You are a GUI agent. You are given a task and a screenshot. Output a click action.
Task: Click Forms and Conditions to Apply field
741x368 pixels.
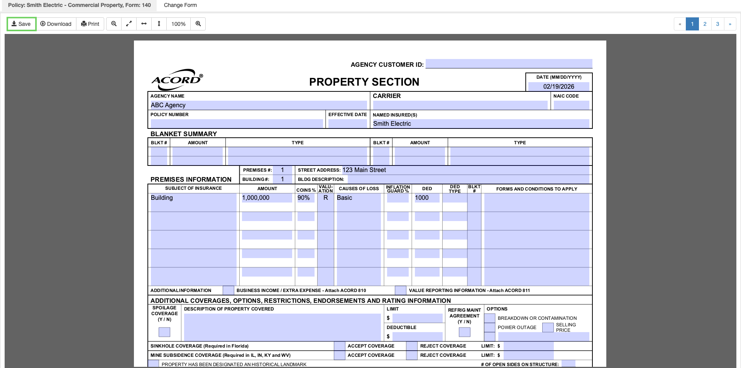pyautogui.click(x=536, y=202)
